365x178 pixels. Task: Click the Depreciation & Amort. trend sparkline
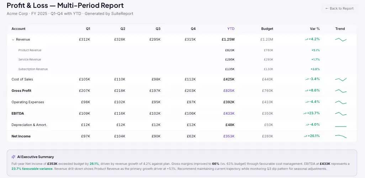(x=341, y=126)
